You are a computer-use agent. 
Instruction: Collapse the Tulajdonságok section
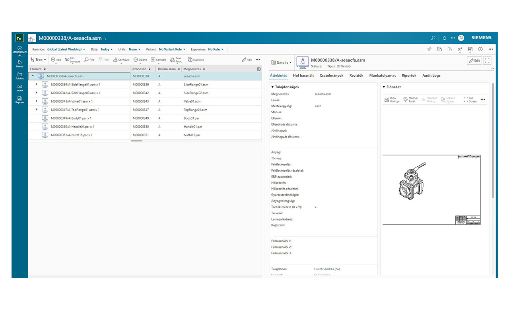coord(272,87)
